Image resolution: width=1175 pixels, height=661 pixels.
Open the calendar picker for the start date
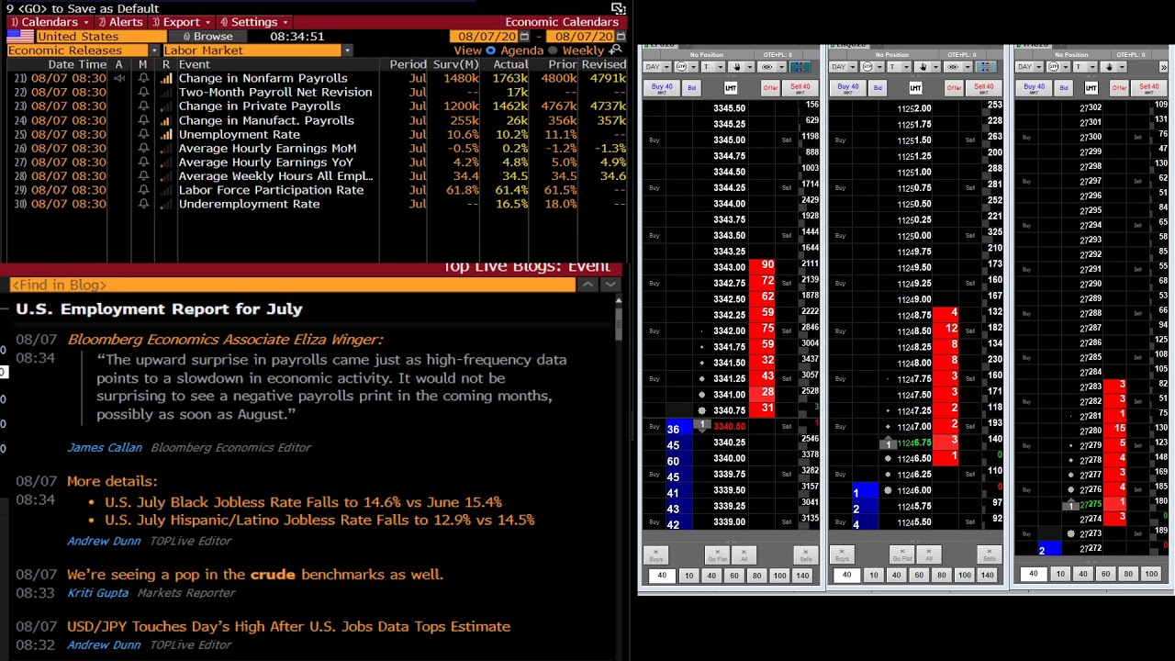point(524,37)
